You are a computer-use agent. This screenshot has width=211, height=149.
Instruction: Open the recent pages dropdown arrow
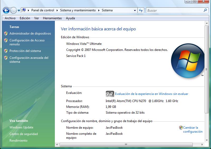point(19,11)
